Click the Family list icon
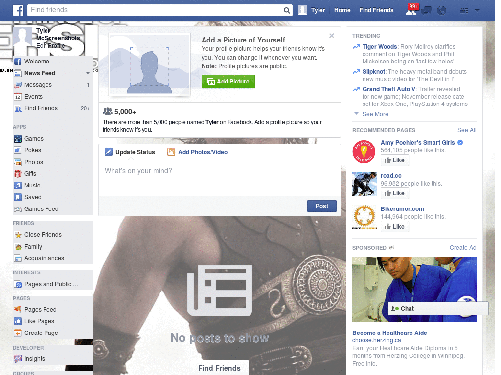501x375 pixels. click(x=18, y=247)
